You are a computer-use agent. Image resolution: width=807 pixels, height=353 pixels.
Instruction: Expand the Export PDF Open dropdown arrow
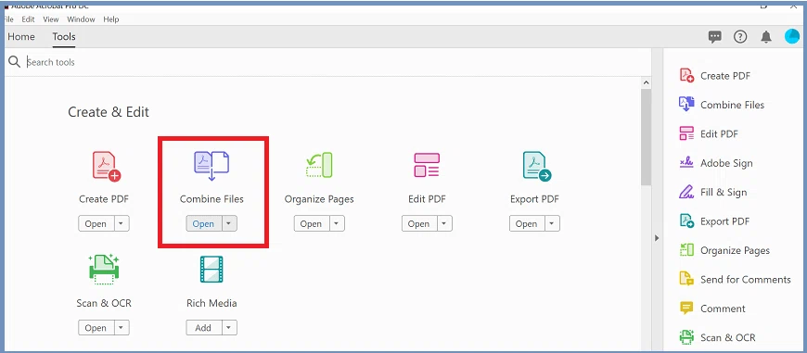point(552,223)
